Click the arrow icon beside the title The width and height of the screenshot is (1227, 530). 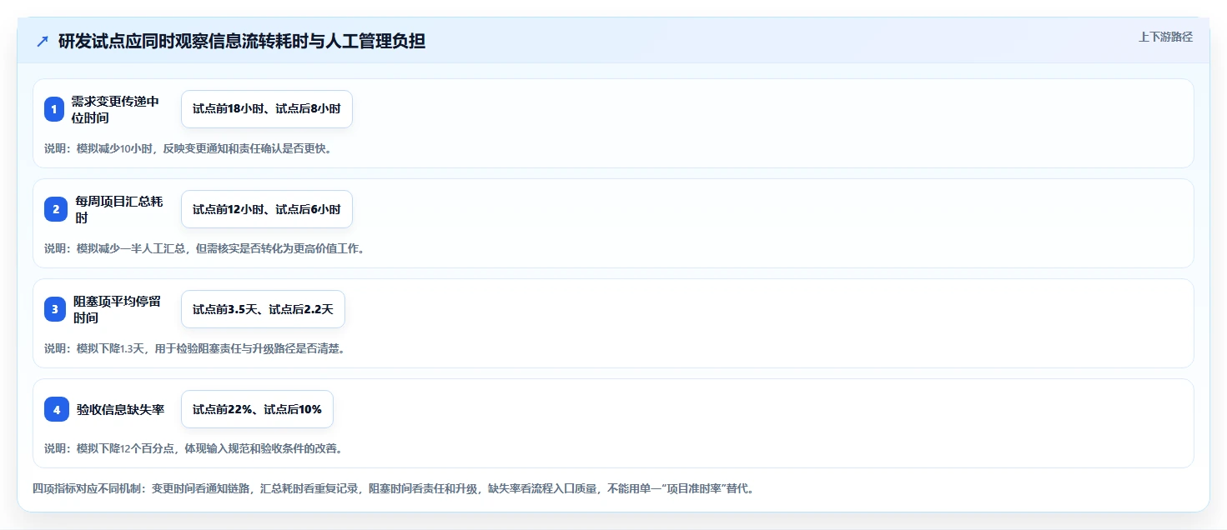point(43,42)
